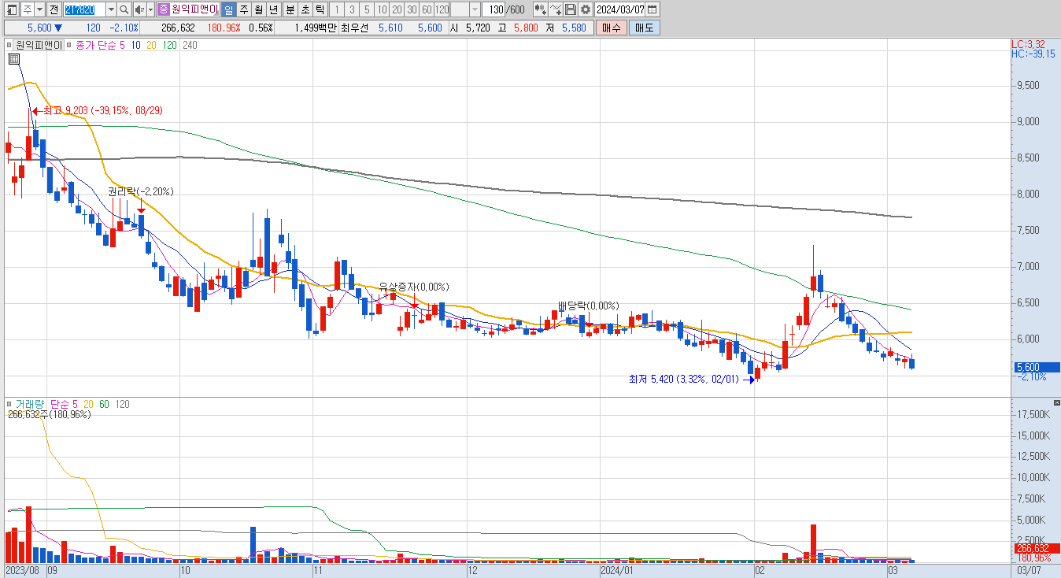
Task: Open the 주 market type dropdown arrow
Action: 39,9
